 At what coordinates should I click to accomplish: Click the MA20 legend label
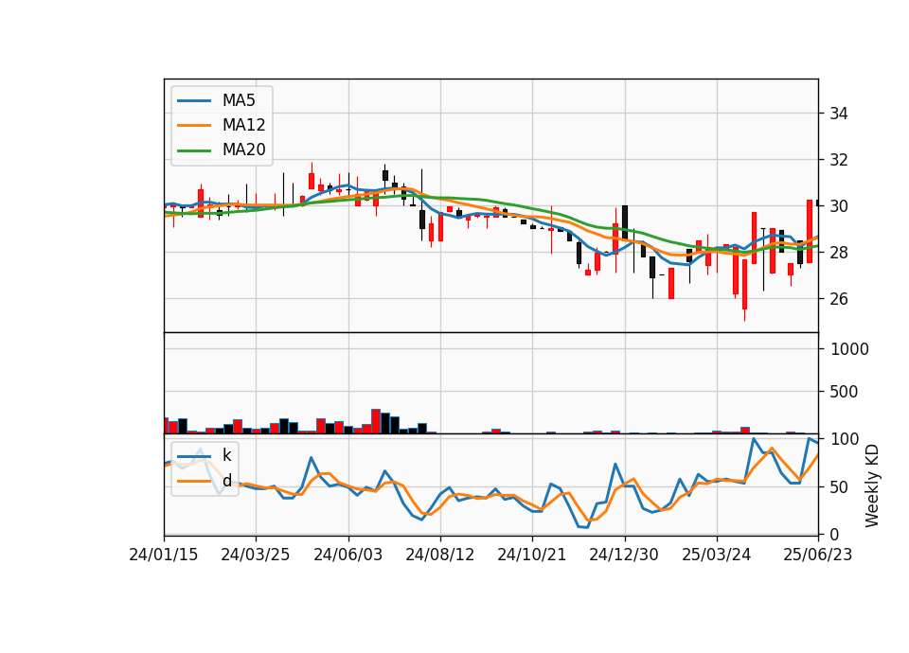(243, 150)
